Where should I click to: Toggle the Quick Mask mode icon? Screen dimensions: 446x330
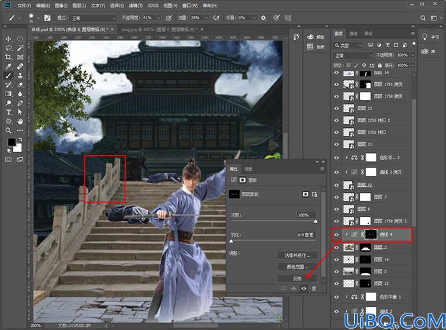[x=8, y=159]
